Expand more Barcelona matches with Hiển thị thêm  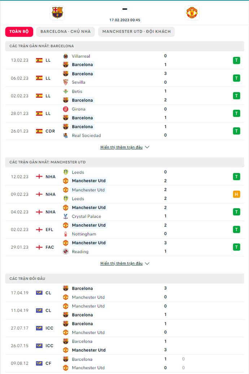pos(122,147)
